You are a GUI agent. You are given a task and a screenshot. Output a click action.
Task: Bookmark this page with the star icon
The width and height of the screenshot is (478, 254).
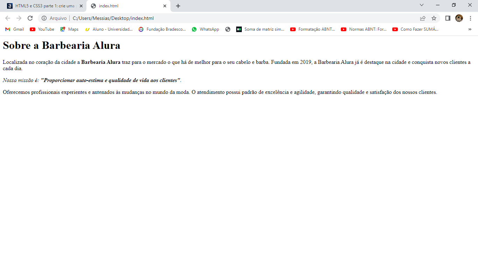tap(434, 18)
